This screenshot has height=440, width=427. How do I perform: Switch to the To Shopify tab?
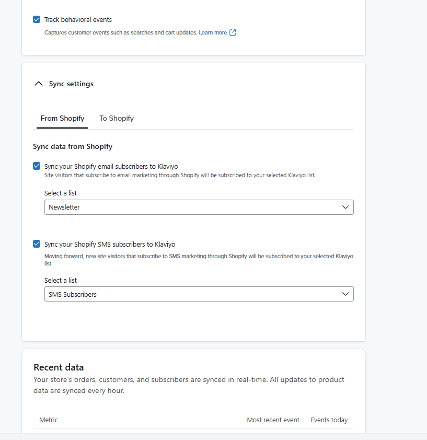coord(117,119)
